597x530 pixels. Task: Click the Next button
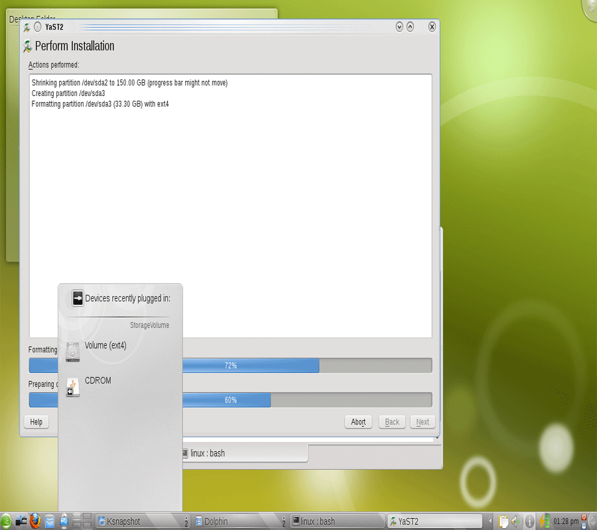423,422
